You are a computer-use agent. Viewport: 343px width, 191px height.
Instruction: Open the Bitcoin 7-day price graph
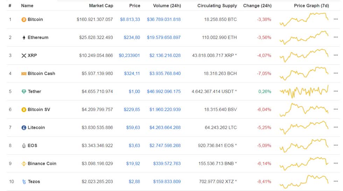[304, 20]
